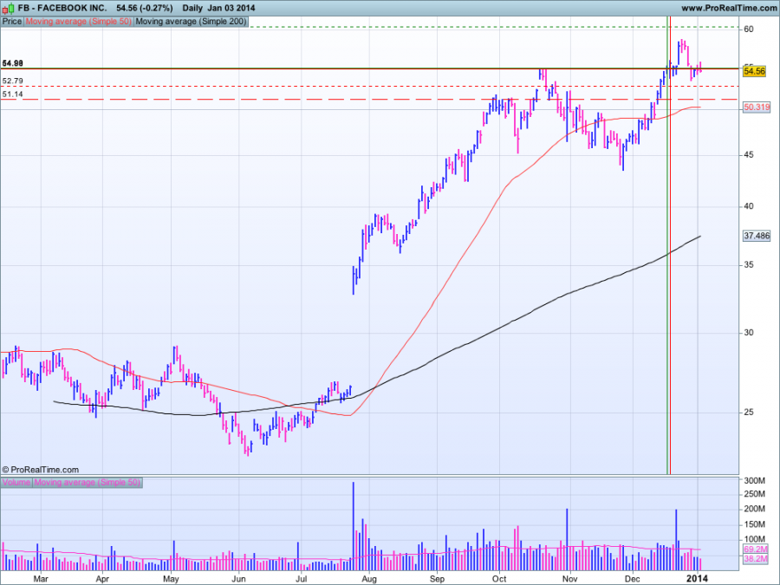Click the 200M volume axis label
Viewport: 780px width, 585px height.
[755, 509]
